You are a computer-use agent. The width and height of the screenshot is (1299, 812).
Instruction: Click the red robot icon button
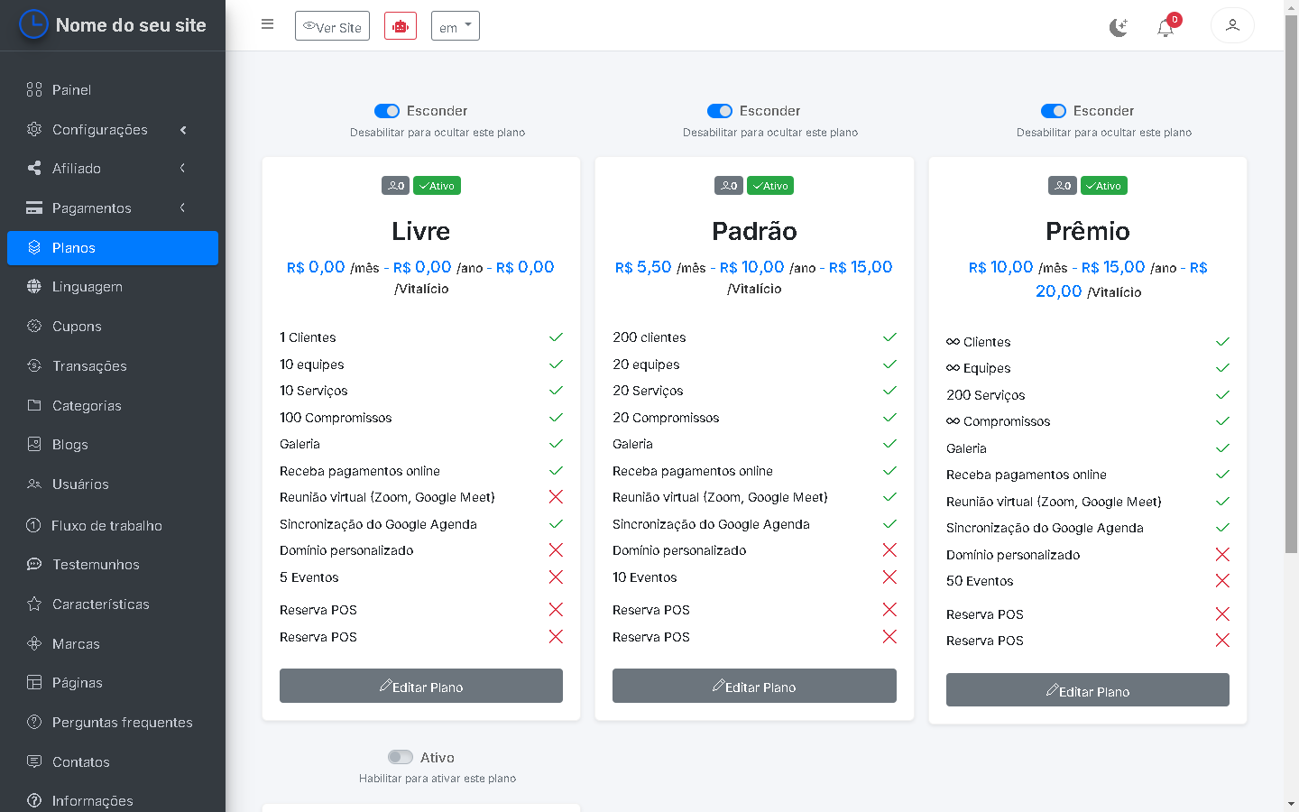pyautogui.click(x=401, y=26)
